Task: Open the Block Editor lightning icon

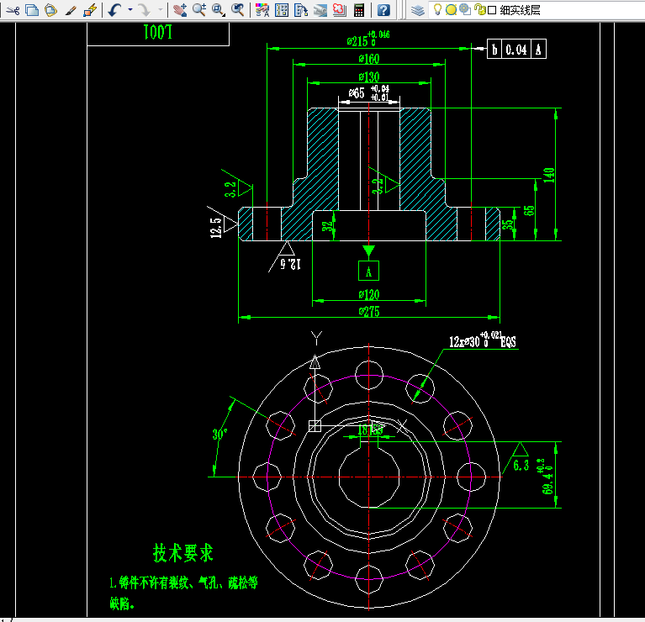Action: click(x=90, y=10)
